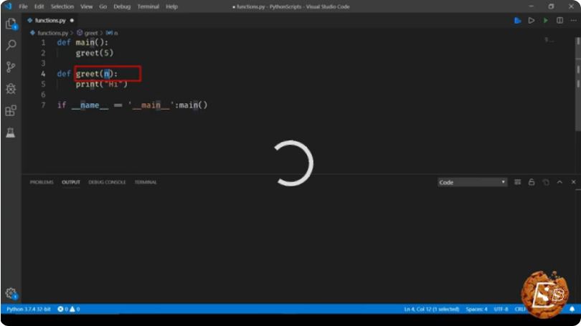Open the Test flask icon
This screenshot has width=581, height=326.
10,133
